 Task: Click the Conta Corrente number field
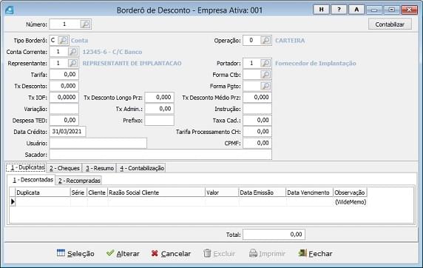58,52
